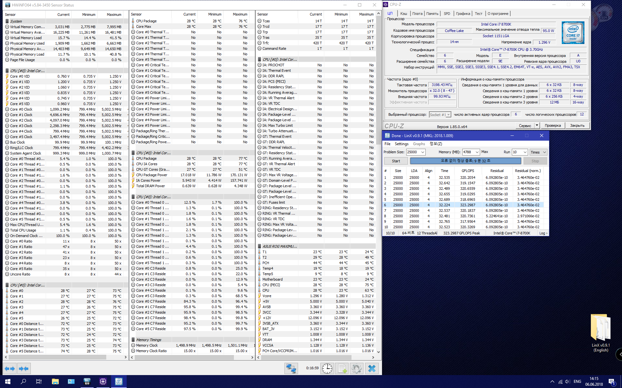622x388 pixels.
Task: Click the Stop button in LinX
Action: tap(535, 161)
